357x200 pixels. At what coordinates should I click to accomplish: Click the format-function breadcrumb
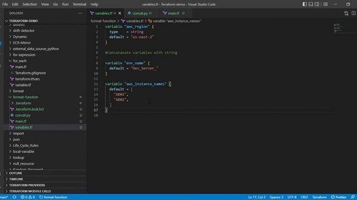[x=103, y=21]
